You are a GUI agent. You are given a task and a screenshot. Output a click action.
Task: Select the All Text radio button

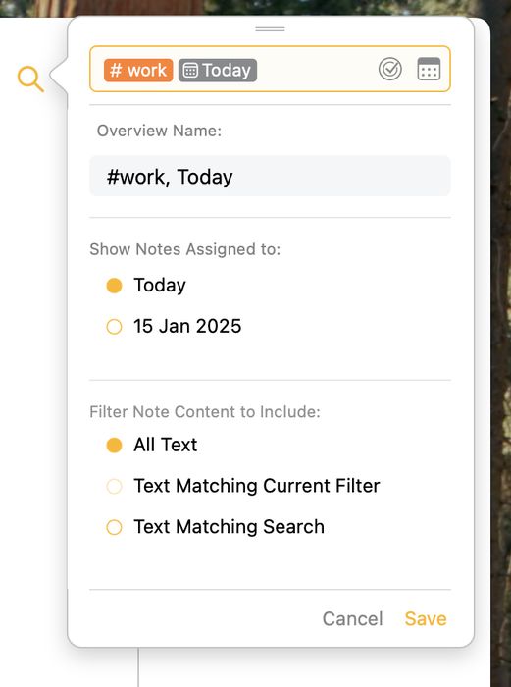[x=115, y=446]
